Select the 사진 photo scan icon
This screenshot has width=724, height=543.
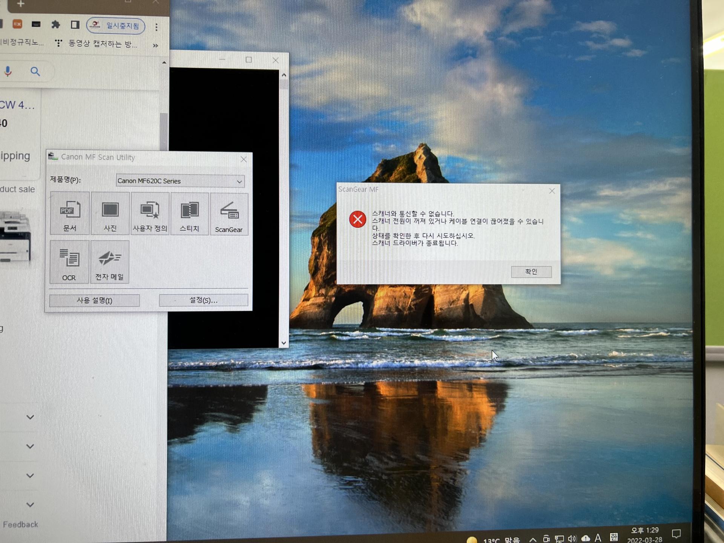click(110, 213)
